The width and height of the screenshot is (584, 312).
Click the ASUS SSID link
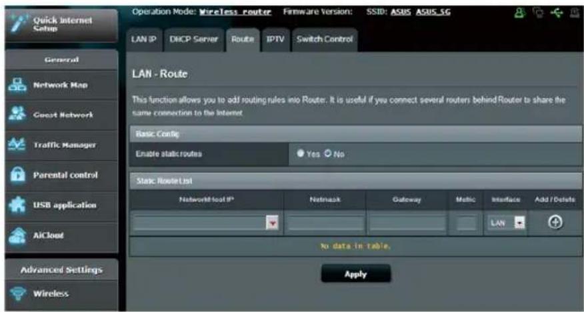point(401,12)
